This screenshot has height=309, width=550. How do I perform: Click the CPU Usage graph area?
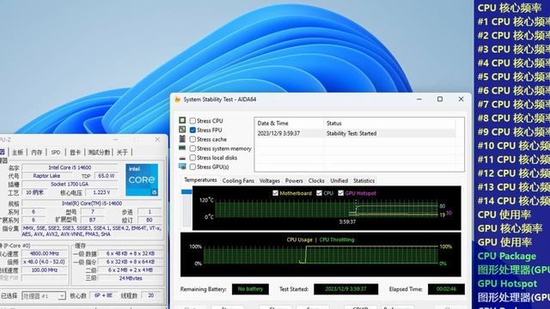(321, 254)
